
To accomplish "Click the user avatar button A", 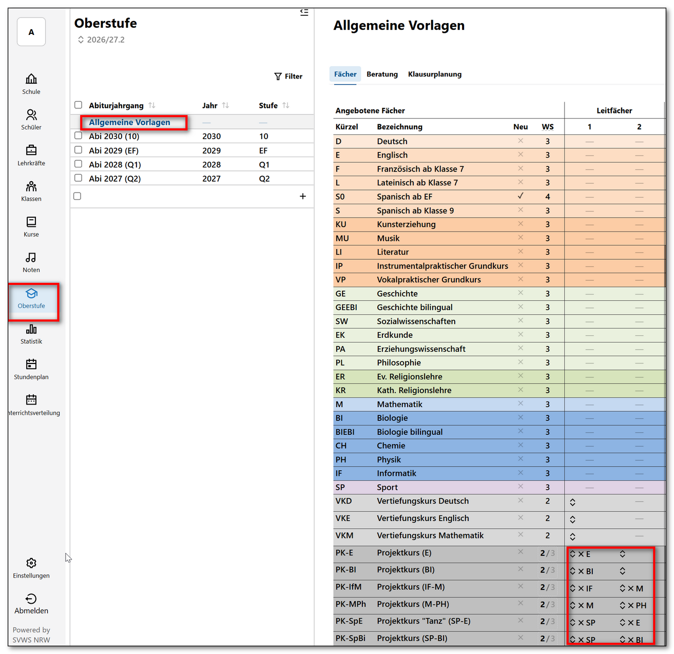I will pos(31,32).
